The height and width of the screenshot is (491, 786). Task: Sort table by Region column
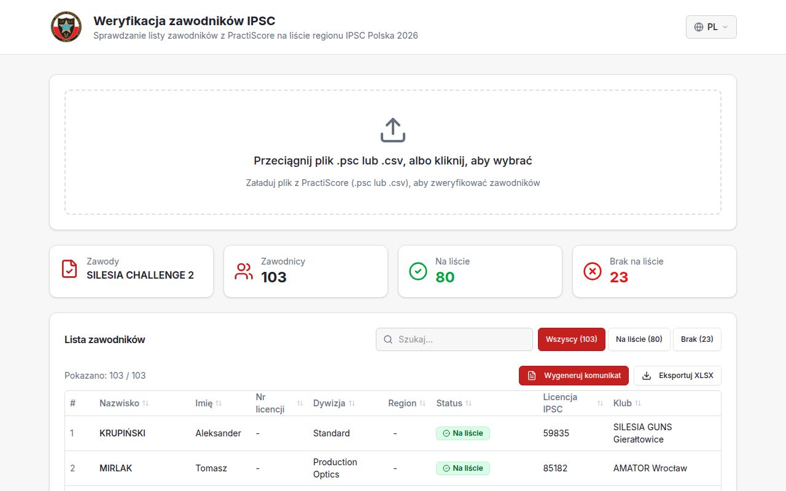[407, 403]
